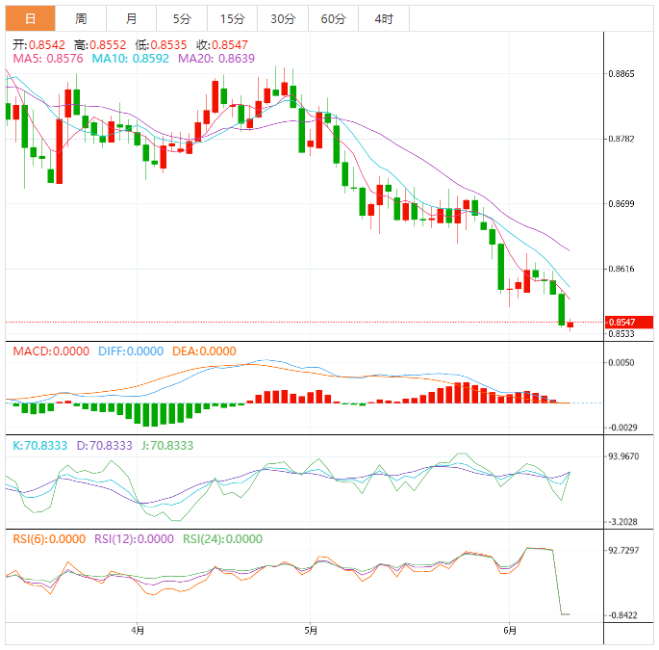The width and height of the screenshot is (659, 650).
Task: Click the DEA value label
Action: (x=204, y=351)
